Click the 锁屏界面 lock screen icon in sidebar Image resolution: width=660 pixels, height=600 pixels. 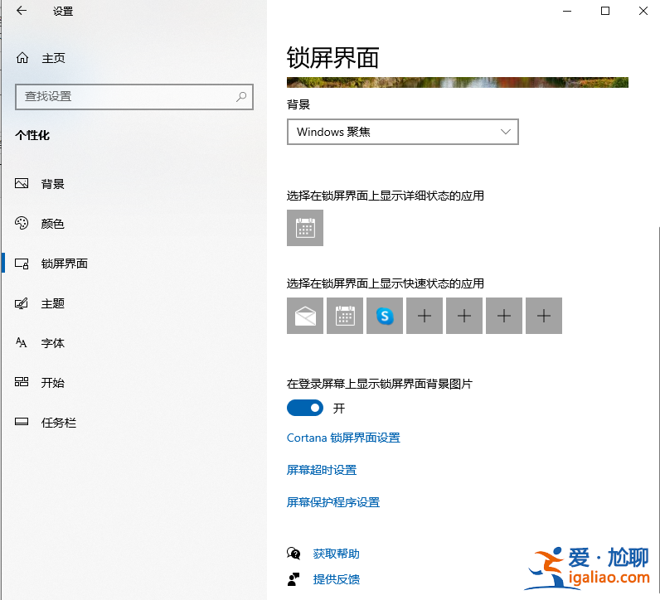click(x=22, y=264)
